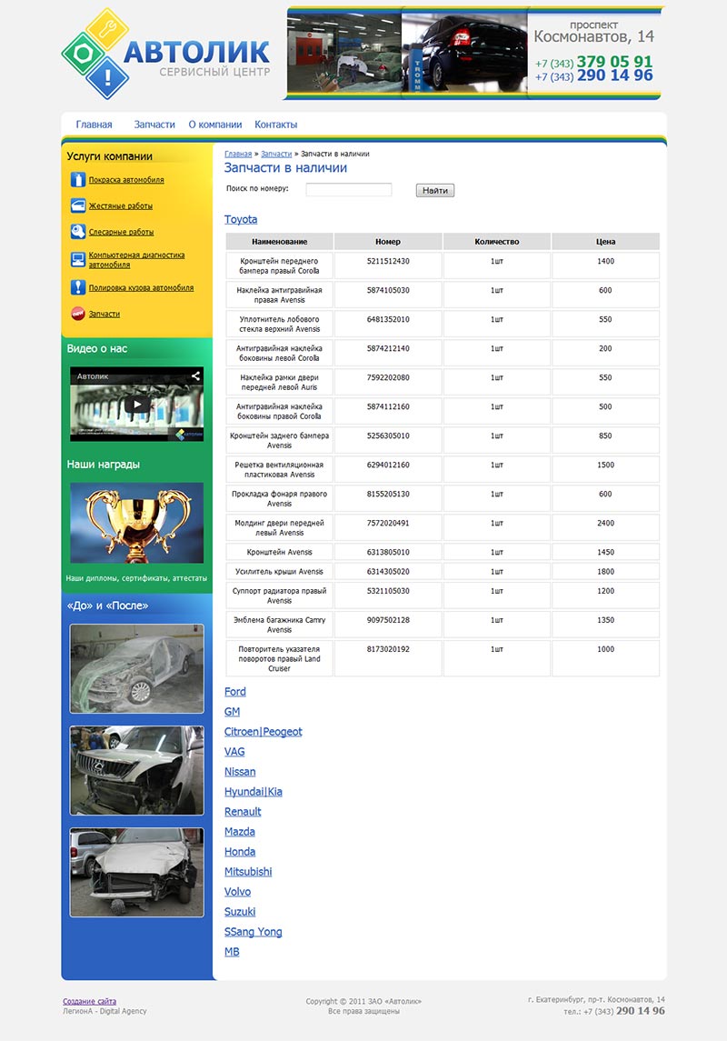
Task: Click the red 'new' badge beside Запчасти
Action: [x=78, y=314]
